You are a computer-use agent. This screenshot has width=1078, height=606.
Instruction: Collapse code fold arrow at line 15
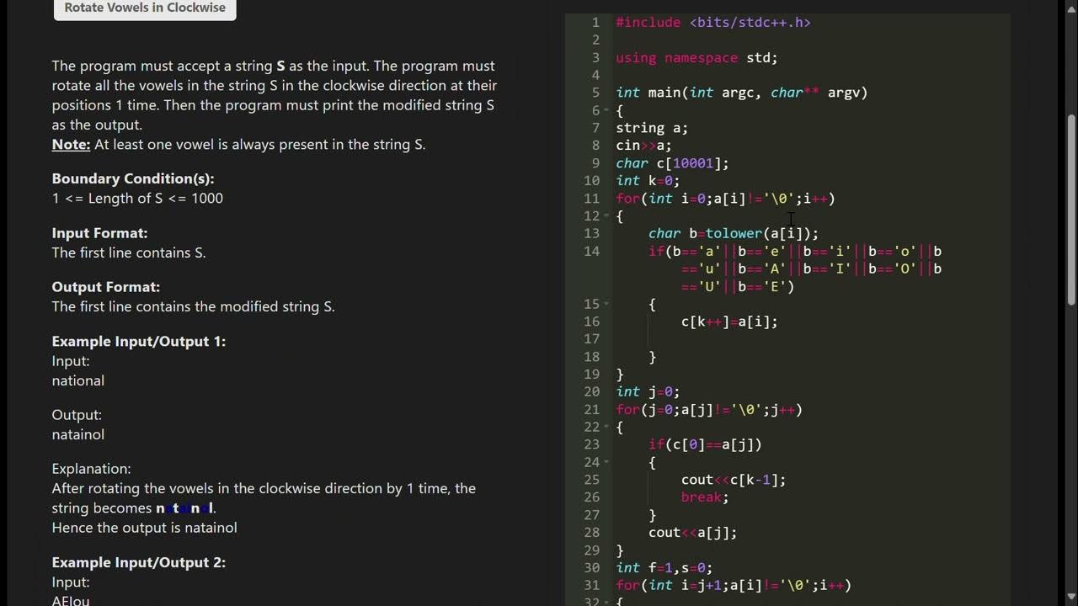606,304
